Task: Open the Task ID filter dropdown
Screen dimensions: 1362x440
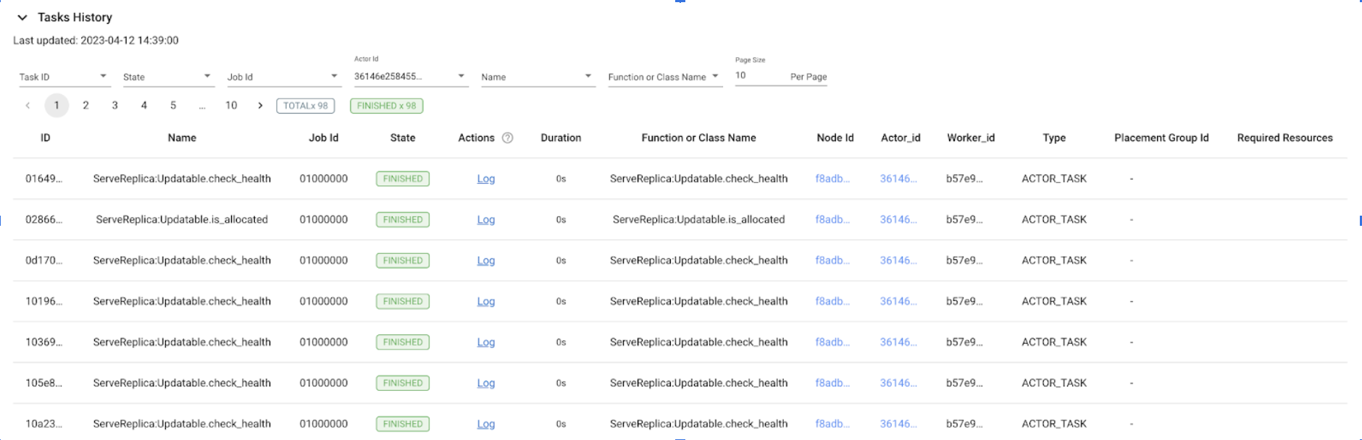Action: [x=64, y=77]
